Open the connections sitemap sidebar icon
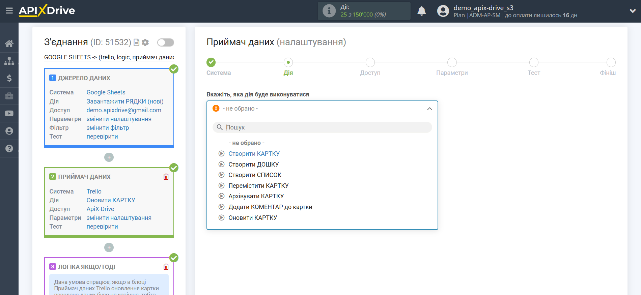The width and height of the screenshot is (641, 295). point(9,61)
